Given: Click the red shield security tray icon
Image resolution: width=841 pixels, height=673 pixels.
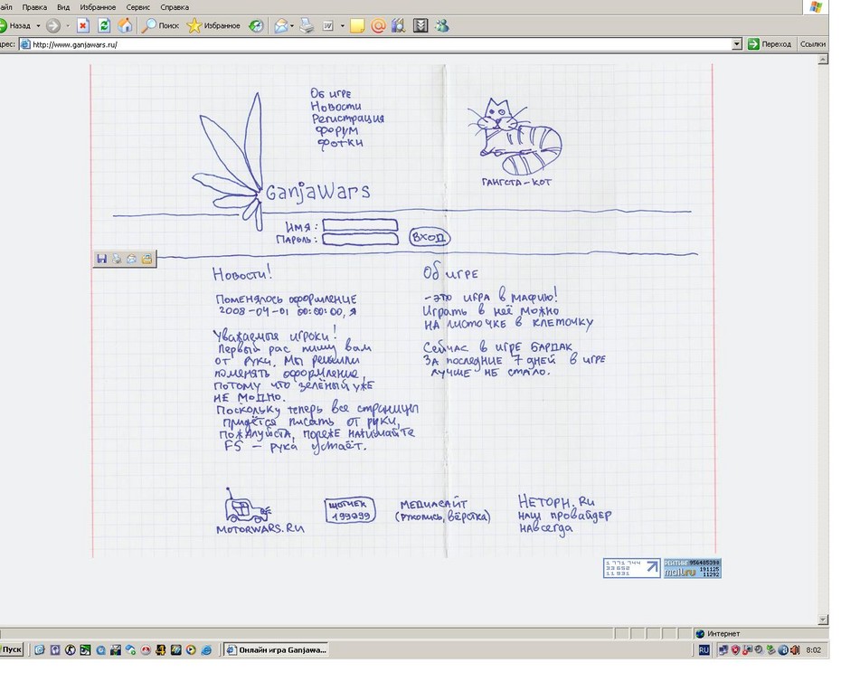Looking at the screenshot, I should (x=735, y=649).
